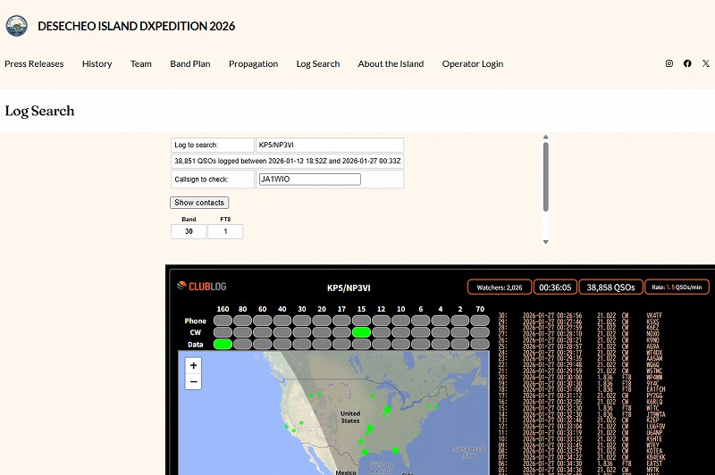Screen dimensions: 715x475
Task: Go to the Band Plan page
Action: coord(190,64)
